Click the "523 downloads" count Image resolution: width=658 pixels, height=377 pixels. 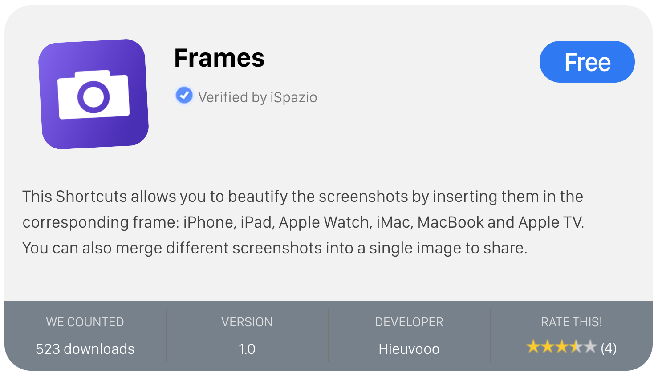tap(85, 349)
